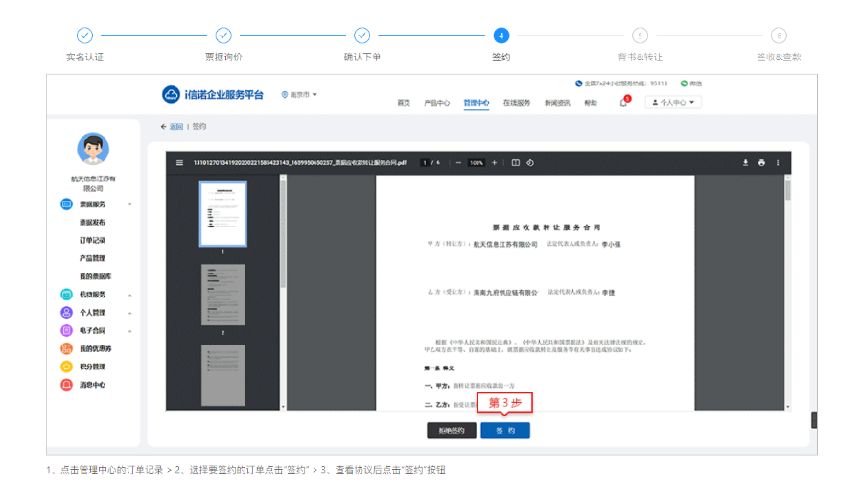Click step 2 票据询价 check circle

(x=223, y=36)
